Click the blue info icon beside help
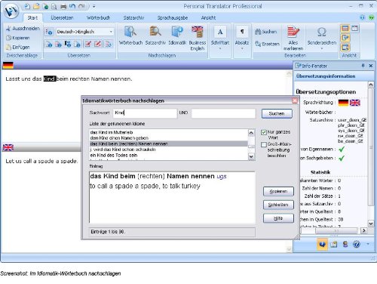This screenshot has width=377, height=284. (362, 17)
